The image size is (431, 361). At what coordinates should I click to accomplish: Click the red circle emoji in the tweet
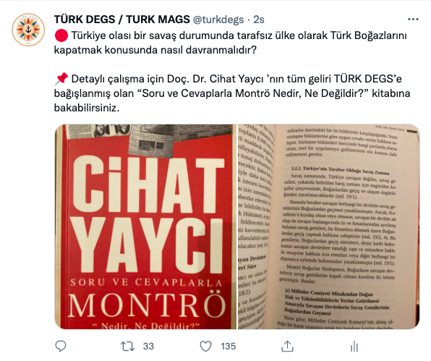[x=61, y=35]
